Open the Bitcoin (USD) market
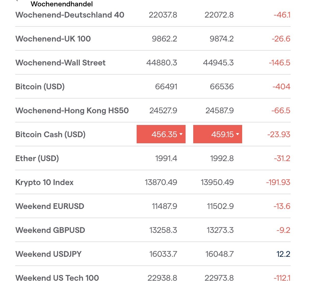Image resolution: width=325 pixels, height=283 pixels. [x=40, y=87]
